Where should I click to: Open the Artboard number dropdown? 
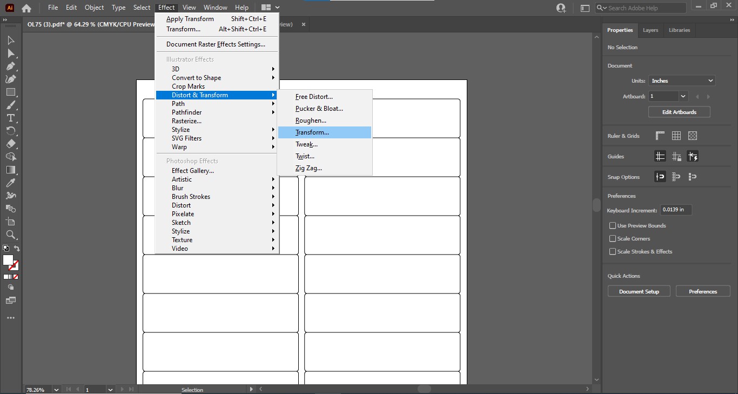[x=683, y=96]
